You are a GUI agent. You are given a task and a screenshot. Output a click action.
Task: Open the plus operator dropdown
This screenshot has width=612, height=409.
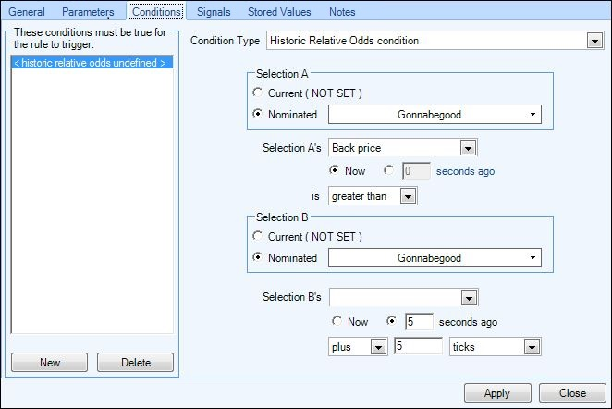coord(358,347)
